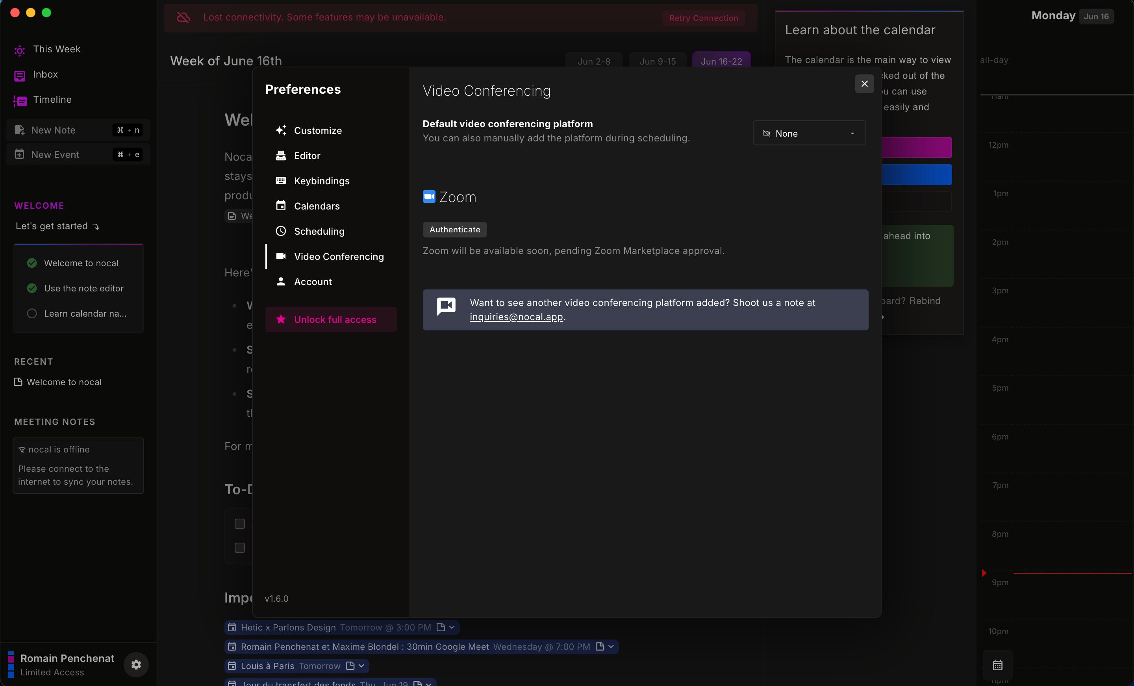
Task: Open the Inbox
Action: click(x=45, y=74)
